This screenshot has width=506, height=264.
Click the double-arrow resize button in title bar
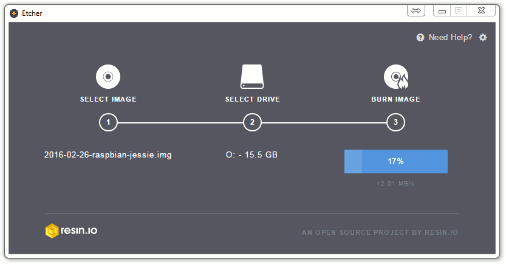(415, 11)
